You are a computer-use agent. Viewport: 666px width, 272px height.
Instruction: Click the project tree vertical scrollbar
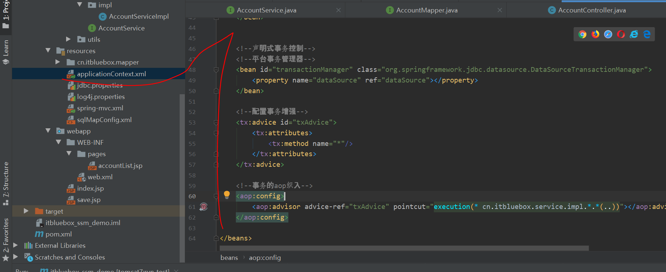182,178
